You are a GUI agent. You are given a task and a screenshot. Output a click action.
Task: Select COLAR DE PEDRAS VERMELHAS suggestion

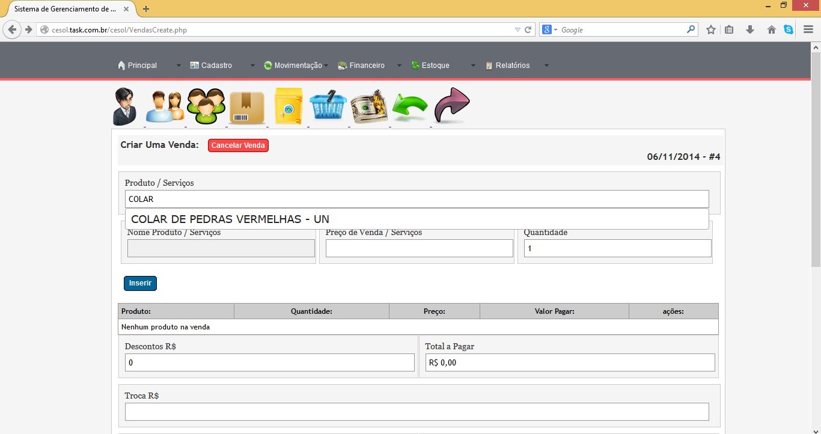point(230,219)
